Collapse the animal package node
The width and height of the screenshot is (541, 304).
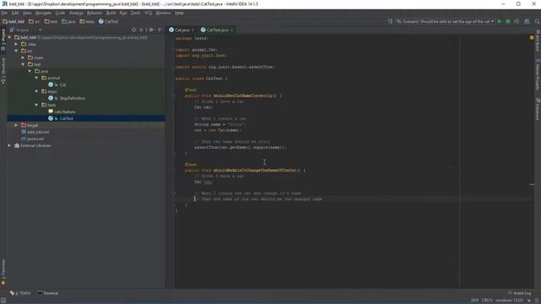[36, 78]
